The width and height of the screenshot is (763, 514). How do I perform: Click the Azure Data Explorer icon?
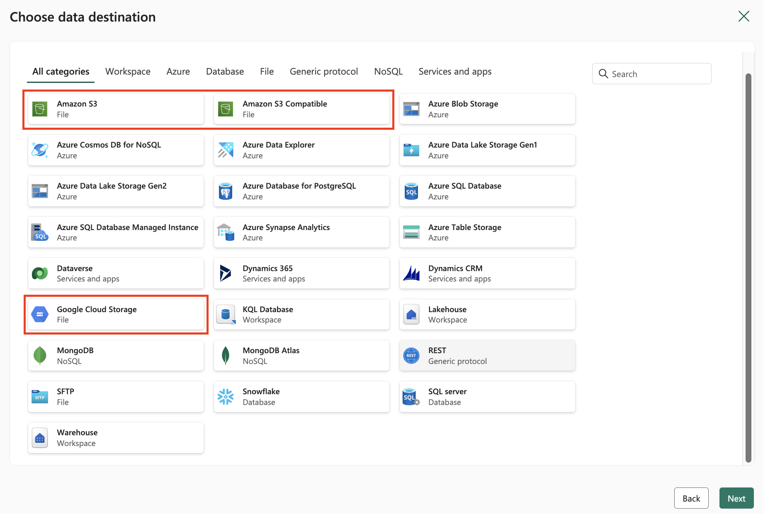click(226, 150)
